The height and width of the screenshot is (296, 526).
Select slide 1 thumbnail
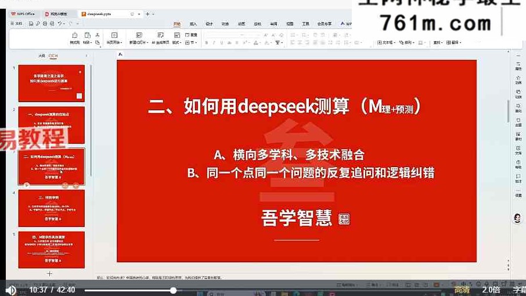pos(51,83)
